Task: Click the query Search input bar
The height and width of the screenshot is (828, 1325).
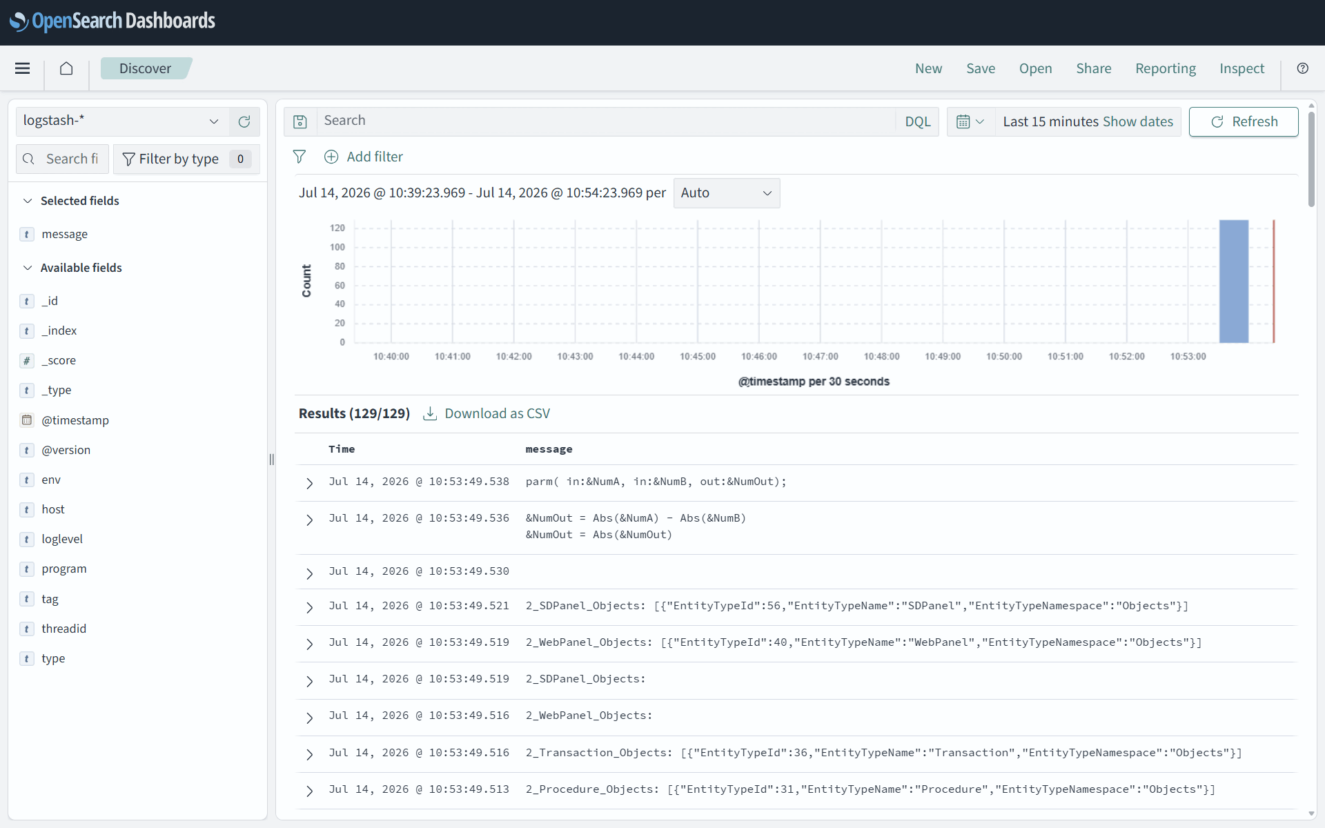Action: [606, 121]
